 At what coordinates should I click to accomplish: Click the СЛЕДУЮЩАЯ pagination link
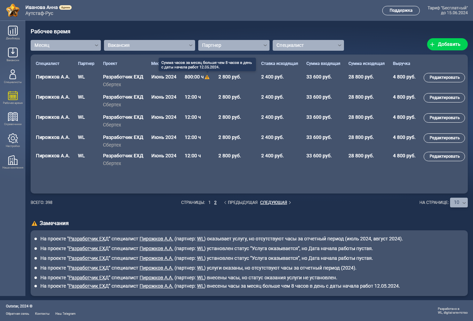[274, 203]
